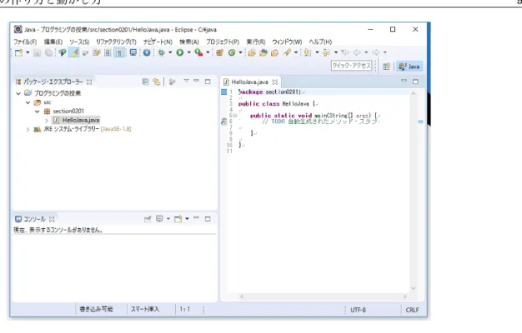The height and width of the screenshot is (333, 522).
Task: Open the リファクタリング(T) menu
Action: pyautogui.click(x=116, y=42)
